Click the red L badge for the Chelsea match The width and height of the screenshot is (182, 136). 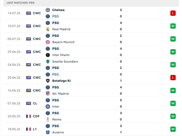pyautogui.click(x=173, y=13)
